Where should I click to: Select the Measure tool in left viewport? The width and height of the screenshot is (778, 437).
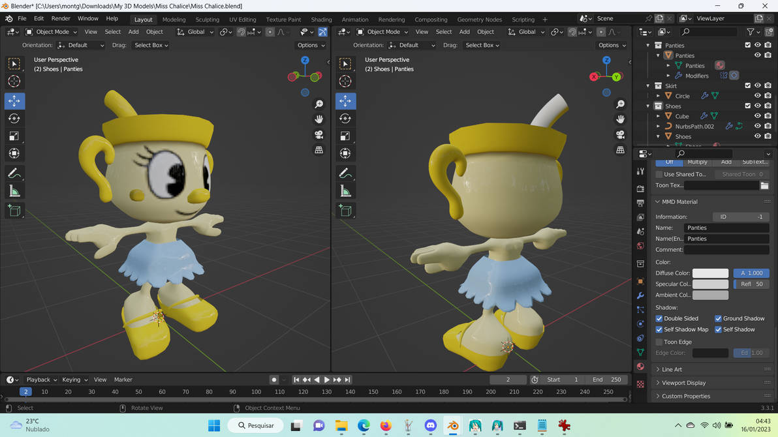tap(14, 191)
